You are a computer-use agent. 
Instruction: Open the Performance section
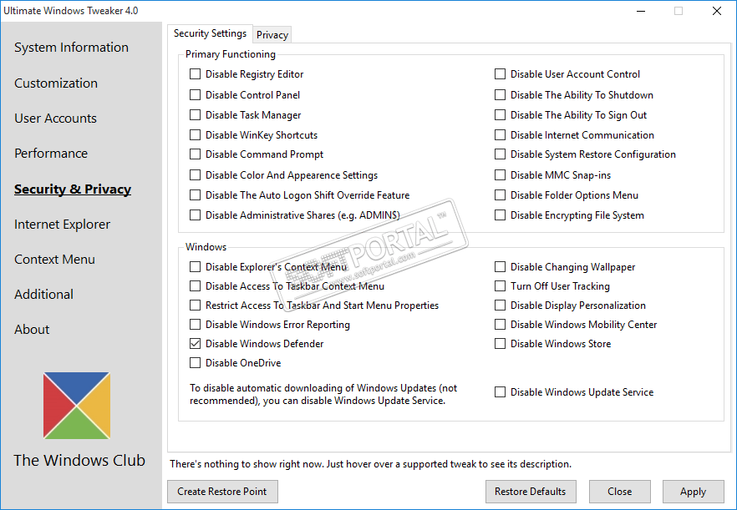click(x=51, y=154)
